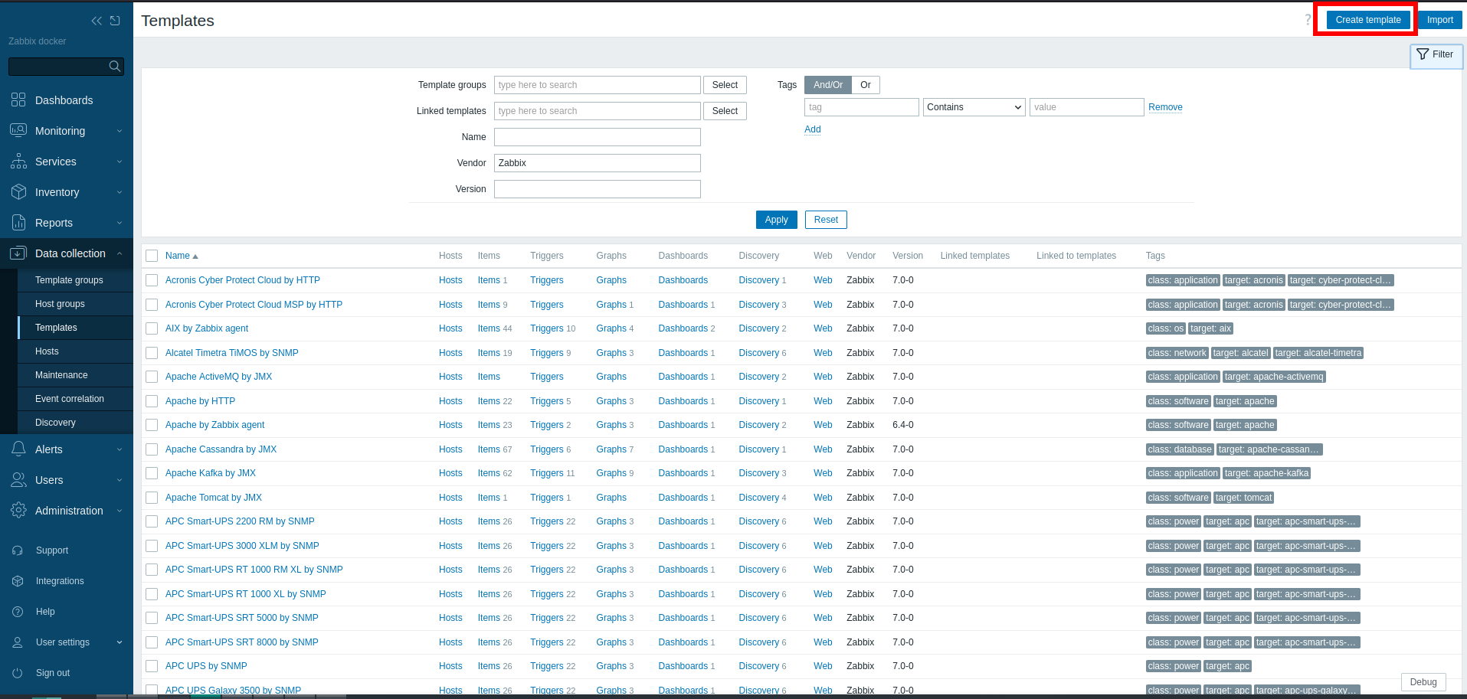The width and height of the screenshot is (1467, 699).
Task: Click the Sign out power icon
Action: click(x=18, y=673)
